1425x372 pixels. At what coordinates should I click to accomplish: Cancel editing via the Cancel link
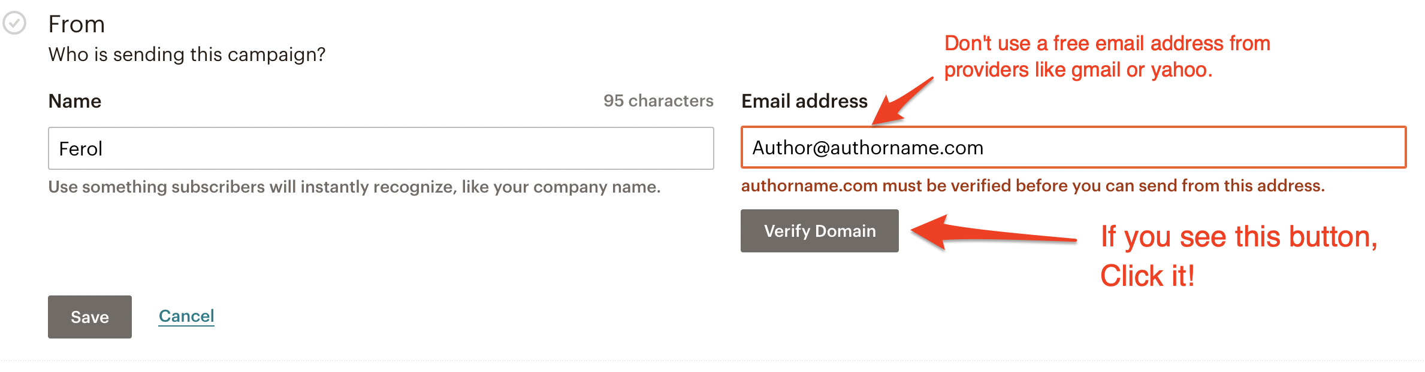tap(186, 316)
